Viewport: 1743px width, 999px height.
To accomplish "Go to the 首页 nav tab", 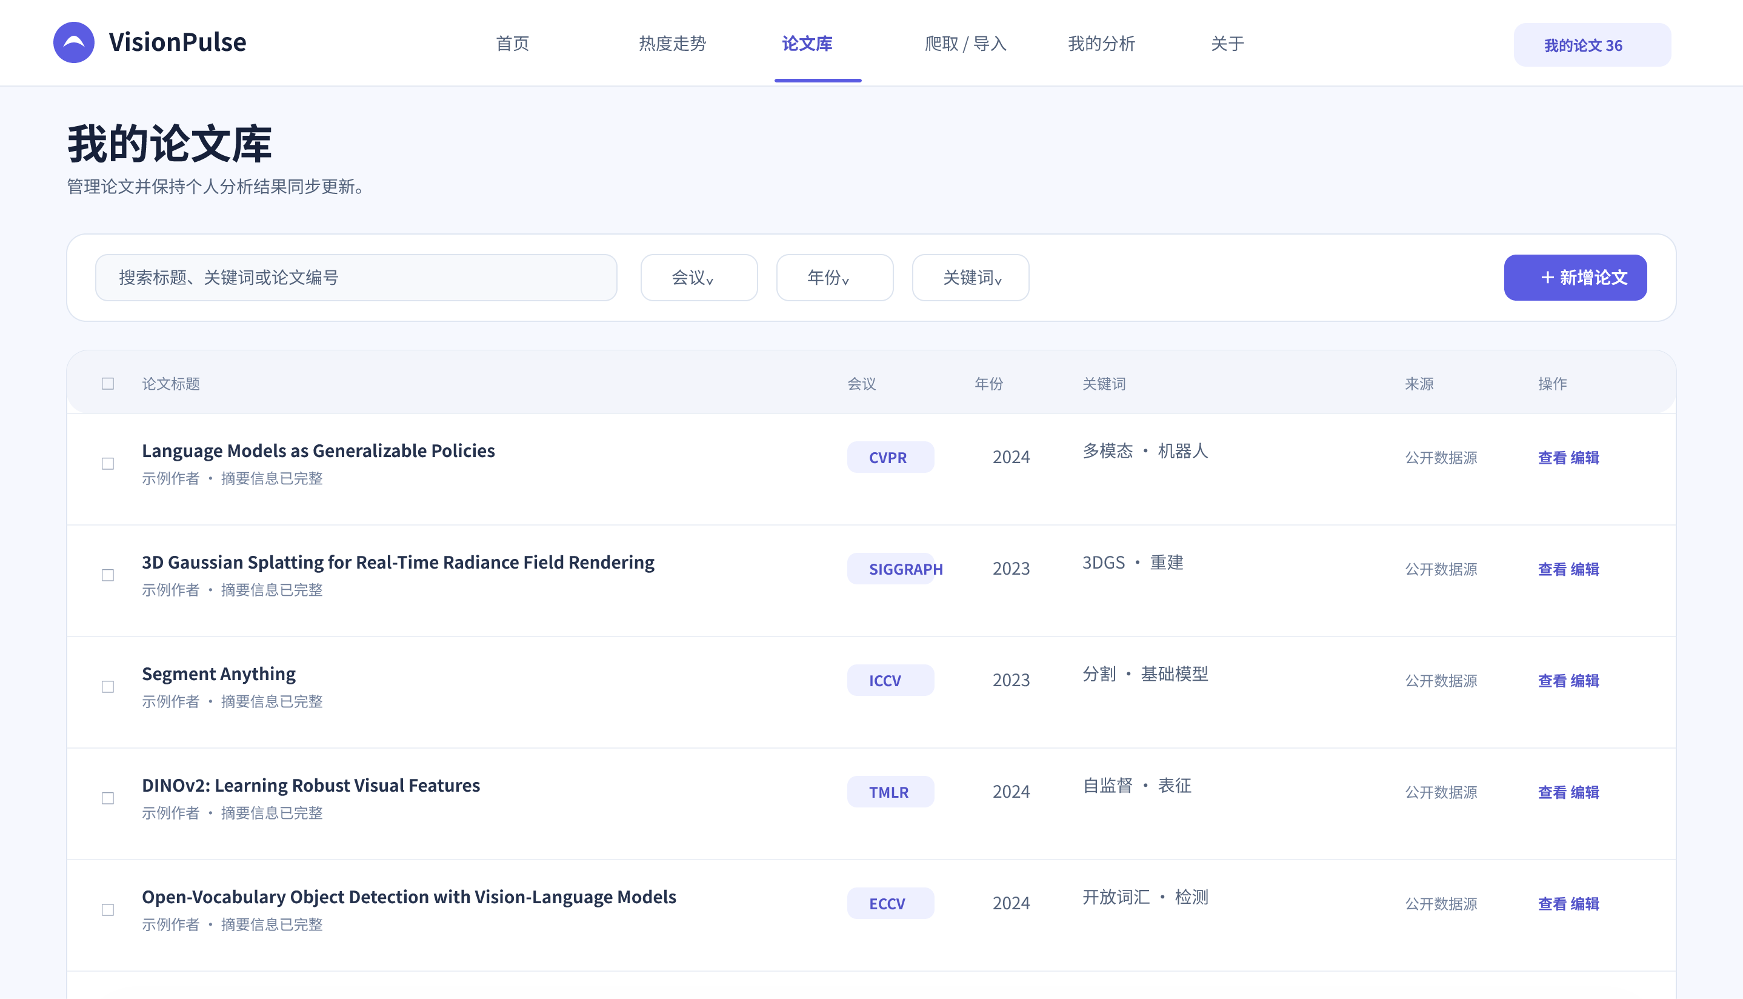I will coord(512,44).
